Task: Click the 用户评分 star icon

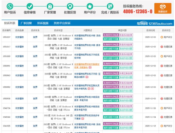Action: (90, 6)
